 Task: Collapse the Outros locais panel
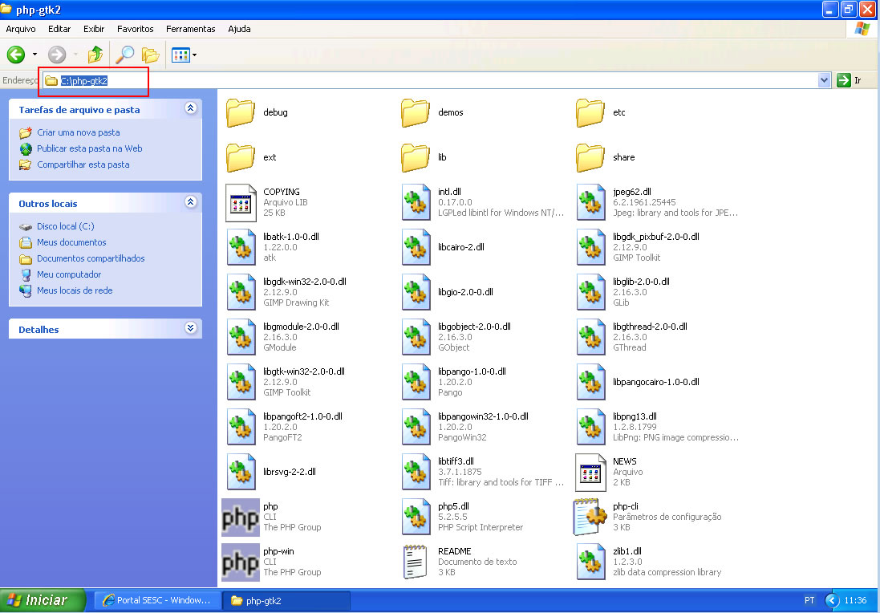[x=191, y=202]
